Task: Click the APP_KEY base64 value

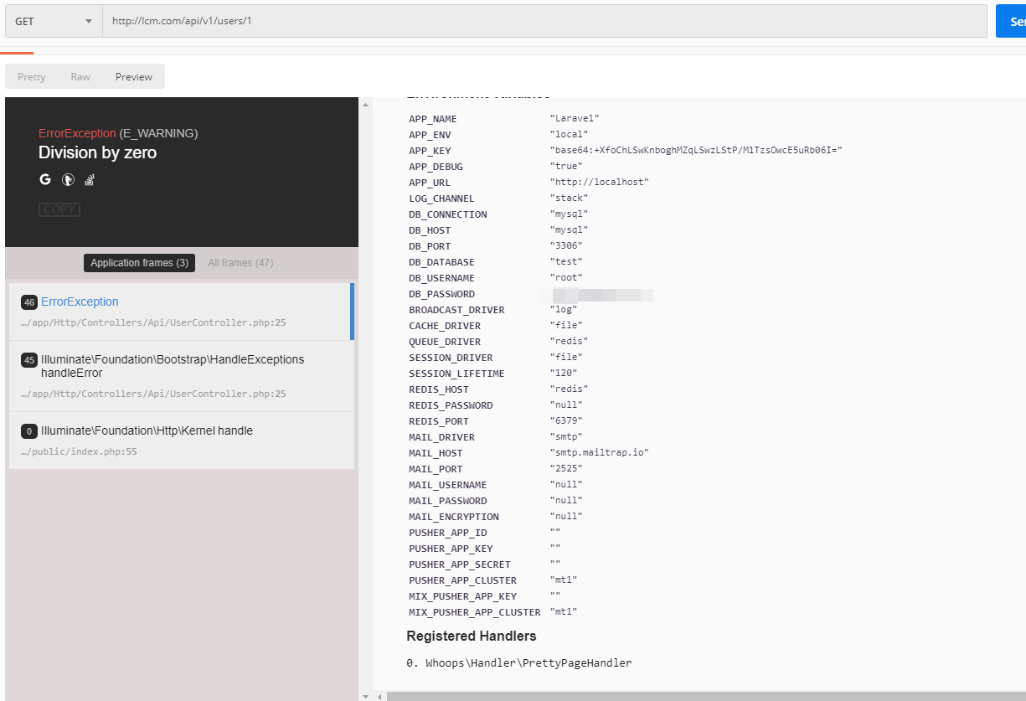Action: tap(695, 151)
